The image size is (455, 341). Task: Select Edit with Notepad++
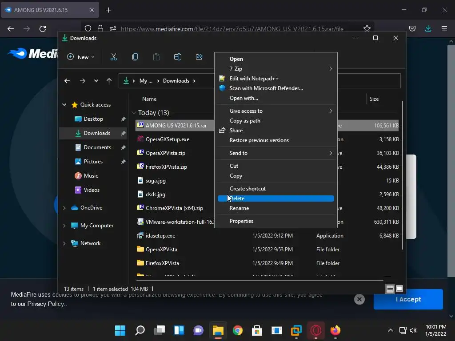tap(275, 79)
